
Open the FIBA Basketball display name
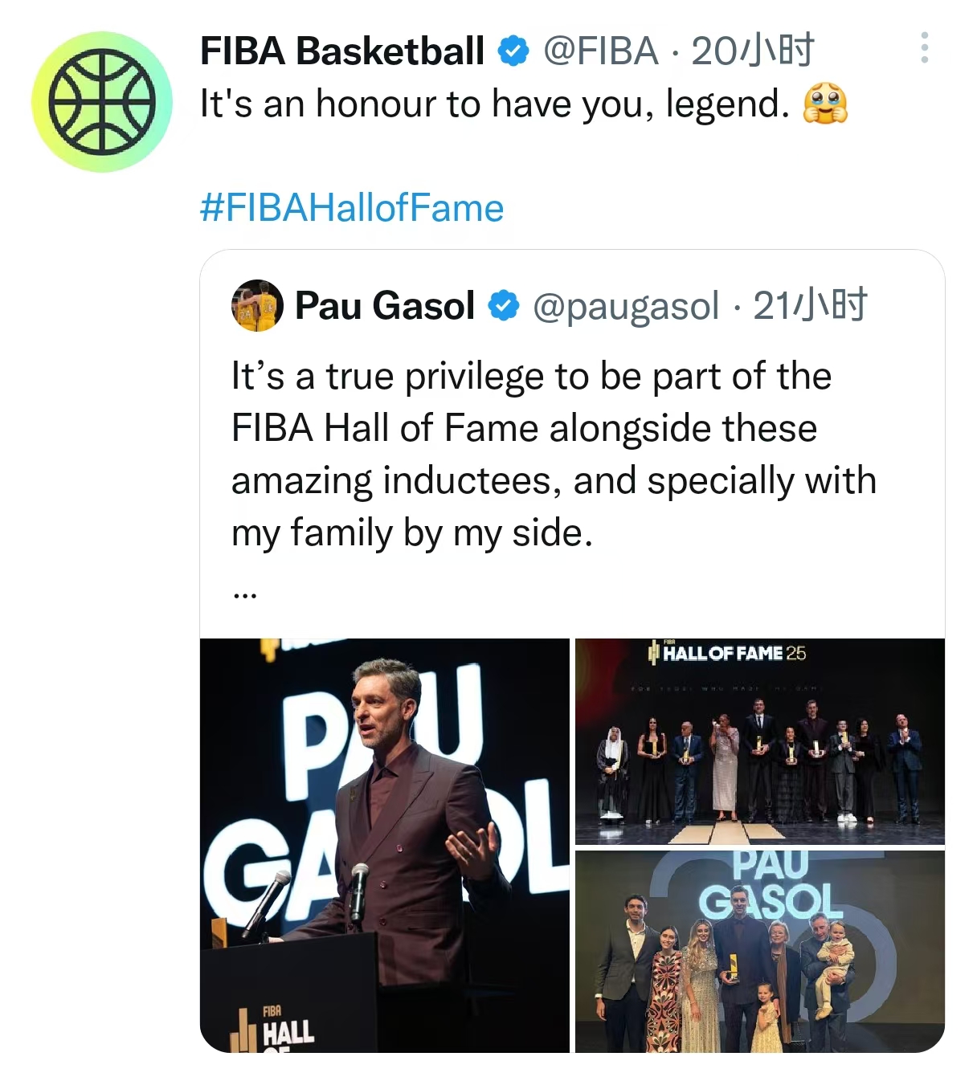coord(341,51)
